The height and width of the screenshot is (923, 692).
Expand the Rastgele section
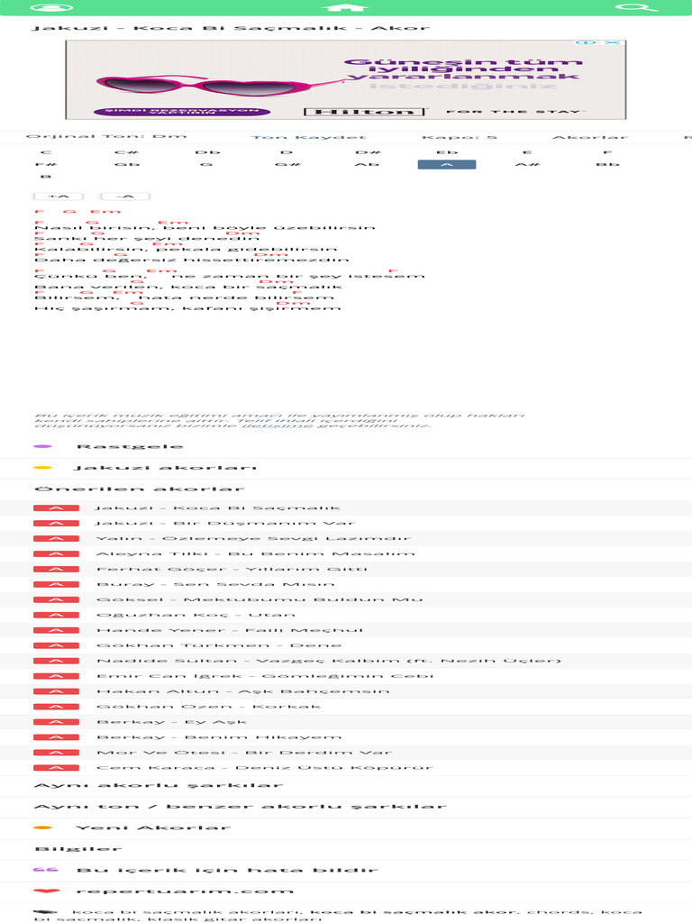click(x=346, y=447)
